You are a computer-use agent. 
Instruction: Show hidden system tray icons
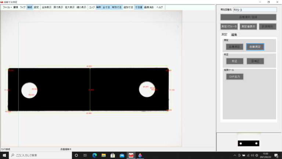(235, 155)
